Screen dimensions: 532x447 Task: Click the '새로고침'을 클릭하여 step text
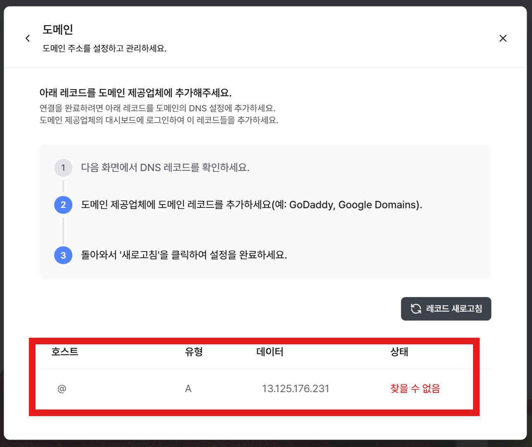pos(184,255)
